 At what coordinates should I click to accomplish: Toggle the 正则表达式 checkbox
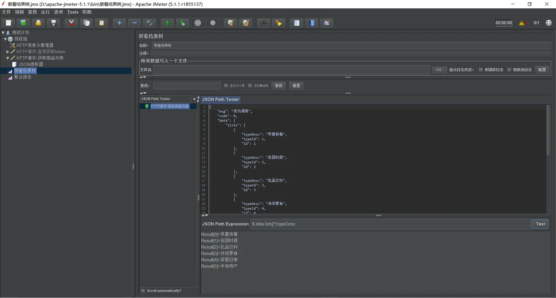250,86
